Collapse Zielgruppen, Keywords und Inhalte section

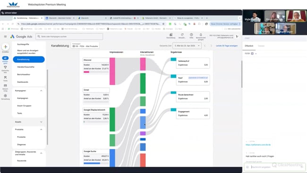click(x=41, y=153)
